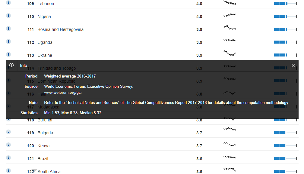Show info for the Uganda row
Viewport: 304px width, 174px height.
[8, 41]
